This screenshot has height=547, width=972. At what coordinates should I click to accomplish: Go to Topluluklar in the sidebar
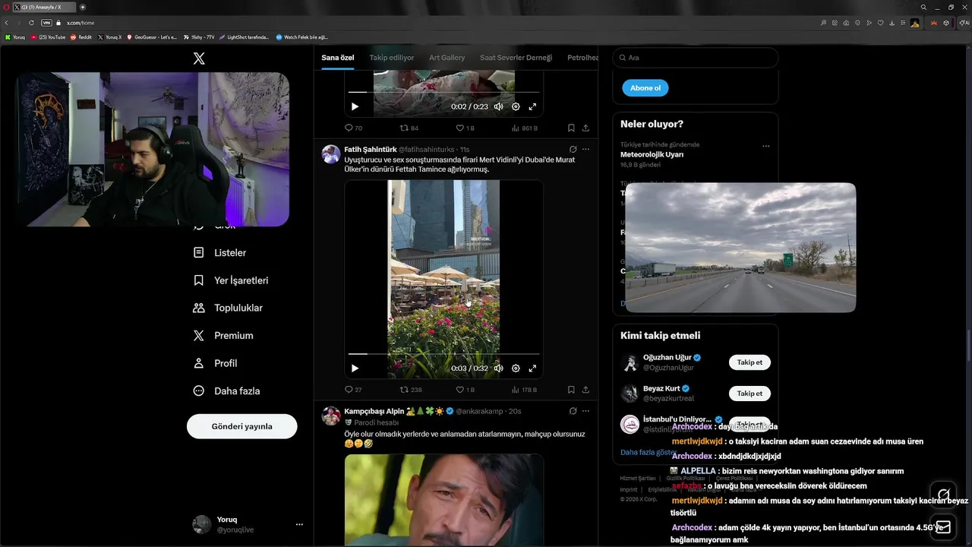228,308
